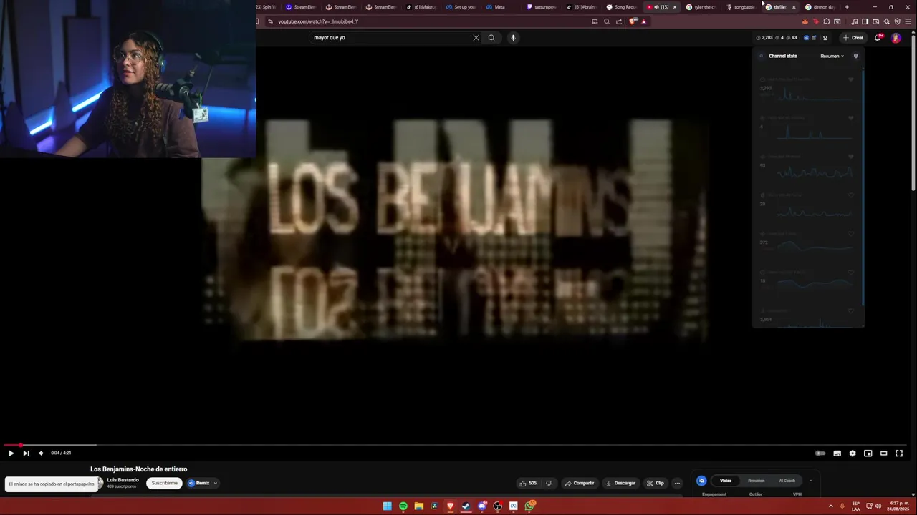
Task: Like the video with 505 likes
Action: coord(529,483)
